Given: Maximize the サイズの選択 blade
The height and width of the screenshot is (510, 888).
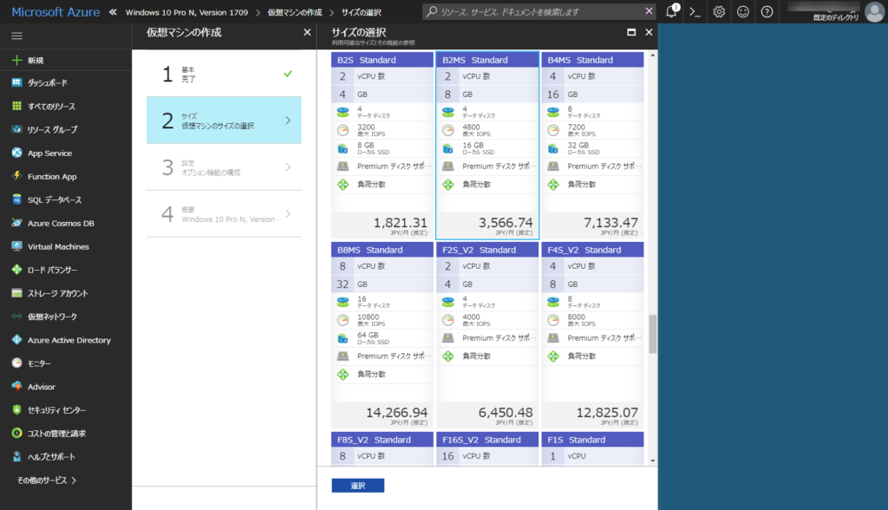Looking at the screenshot, I should [x=631, y=32].
